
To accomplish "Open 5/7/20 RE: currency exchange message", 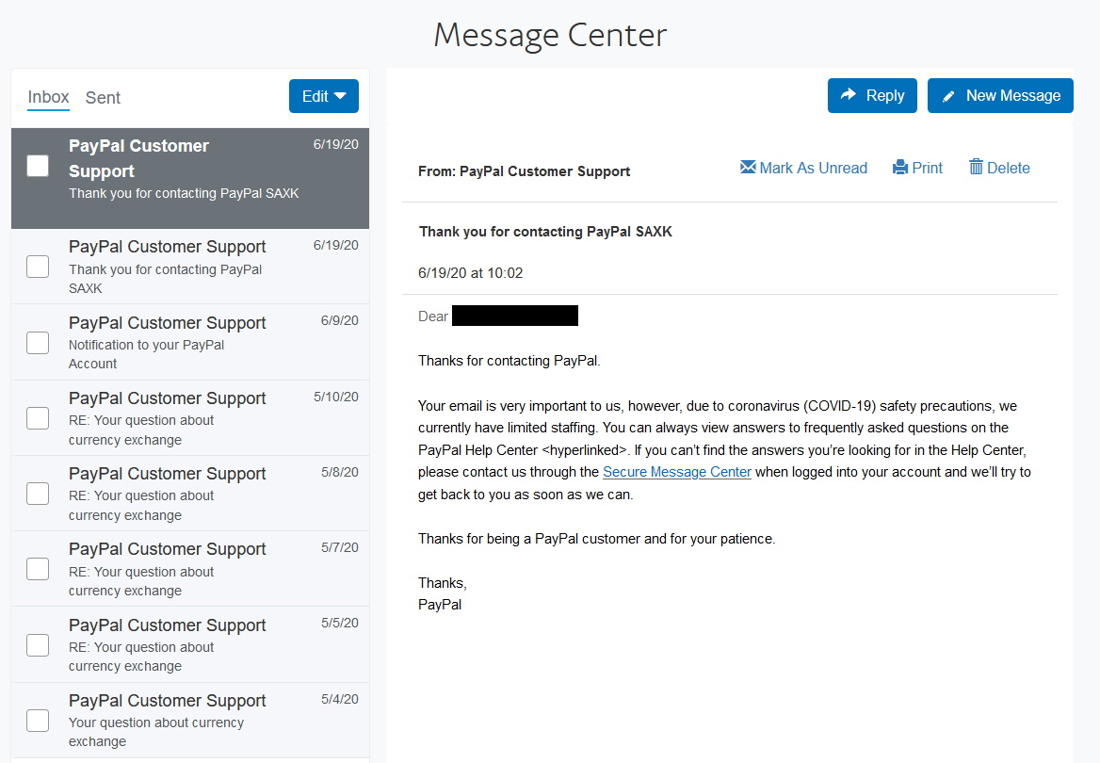I will [190, 569].
